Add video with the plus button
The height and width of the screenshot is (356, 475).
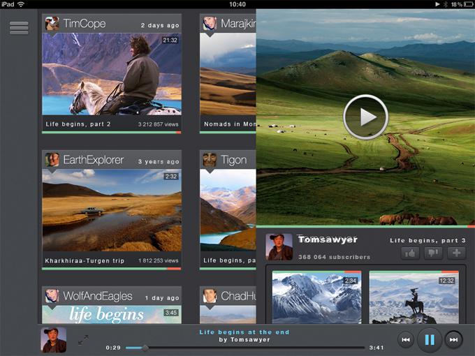tap(457, 253)
